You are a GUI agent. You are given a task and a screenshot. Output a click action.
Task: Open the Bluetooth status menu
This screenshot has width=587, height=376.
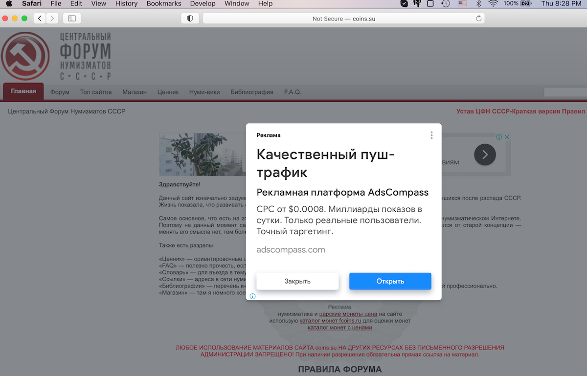(x=479, y=4)
